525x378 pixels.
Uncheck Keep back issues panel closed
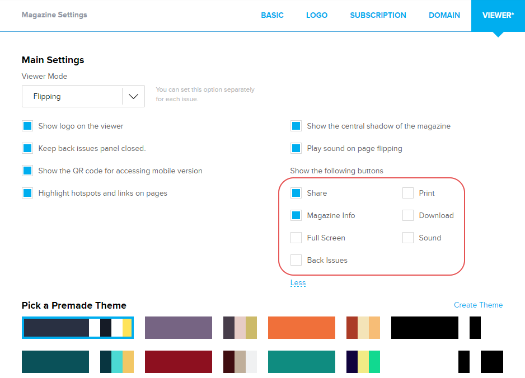(27, 148)
